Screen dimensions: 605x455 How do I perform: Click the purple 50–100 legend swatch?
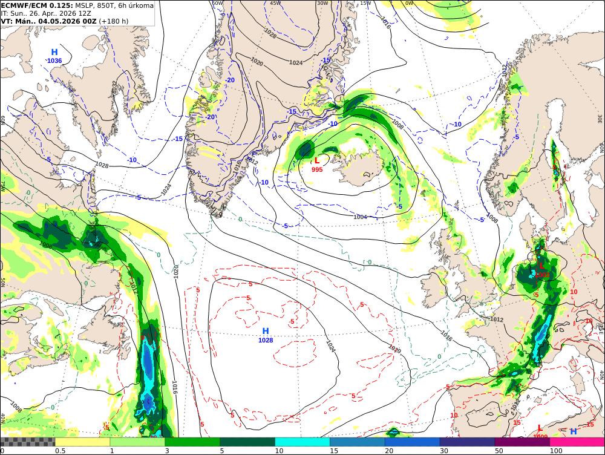523,442
